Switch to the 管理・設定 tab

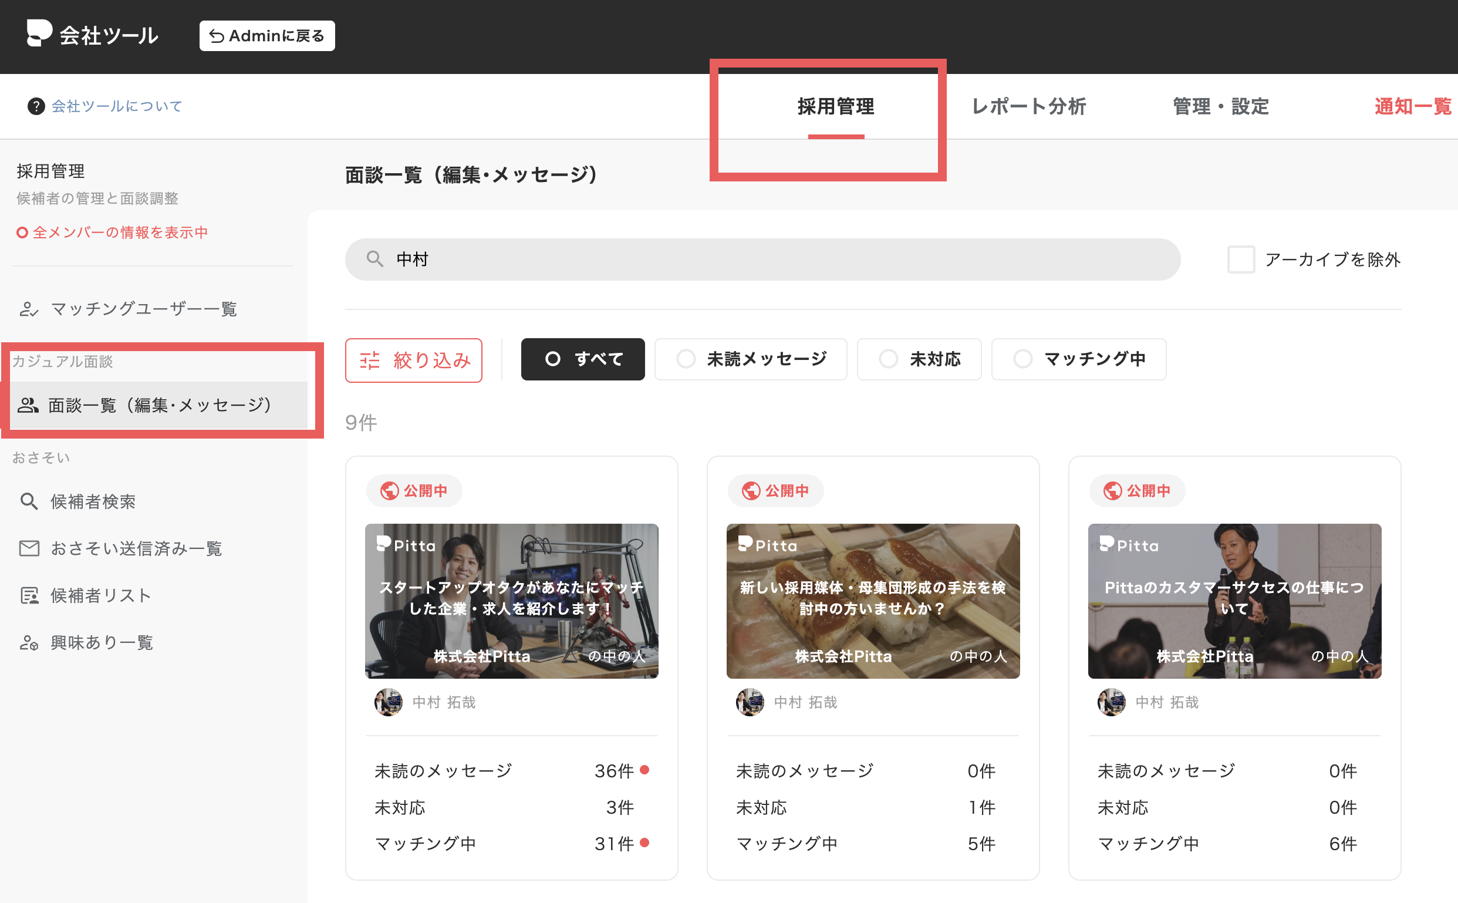coord(1220,106)
